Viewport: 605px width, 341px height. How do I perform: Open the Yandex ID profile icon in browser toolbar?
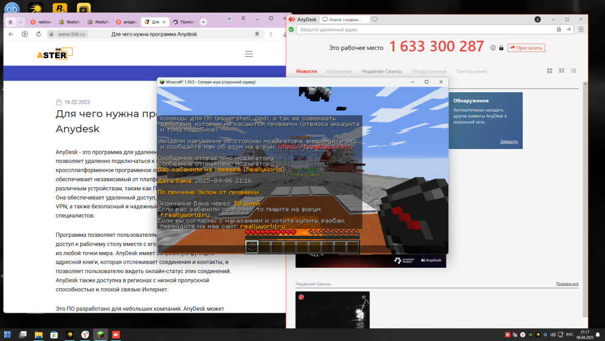25,34
